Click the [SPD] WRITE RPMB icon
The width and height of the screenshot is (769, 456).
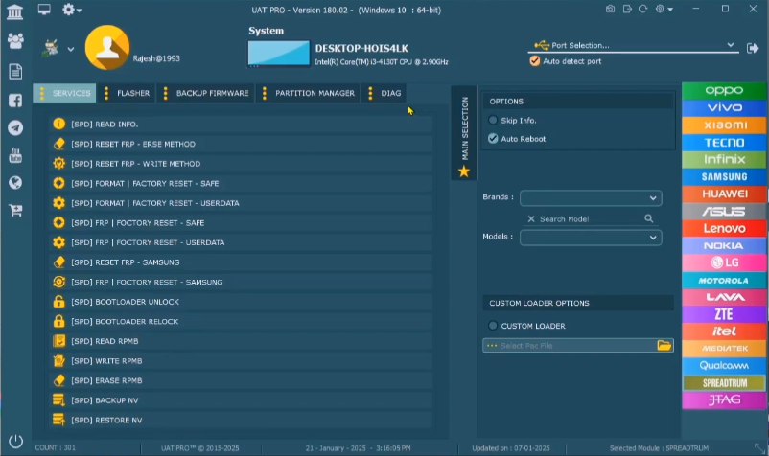point(58,360)
